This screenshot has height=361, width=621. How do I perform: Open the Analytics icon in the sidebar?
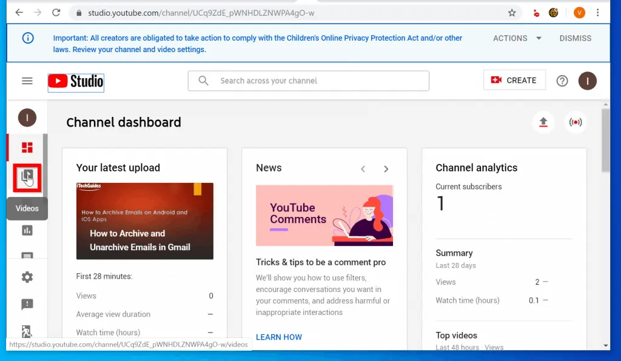click(x=27, y=230)
